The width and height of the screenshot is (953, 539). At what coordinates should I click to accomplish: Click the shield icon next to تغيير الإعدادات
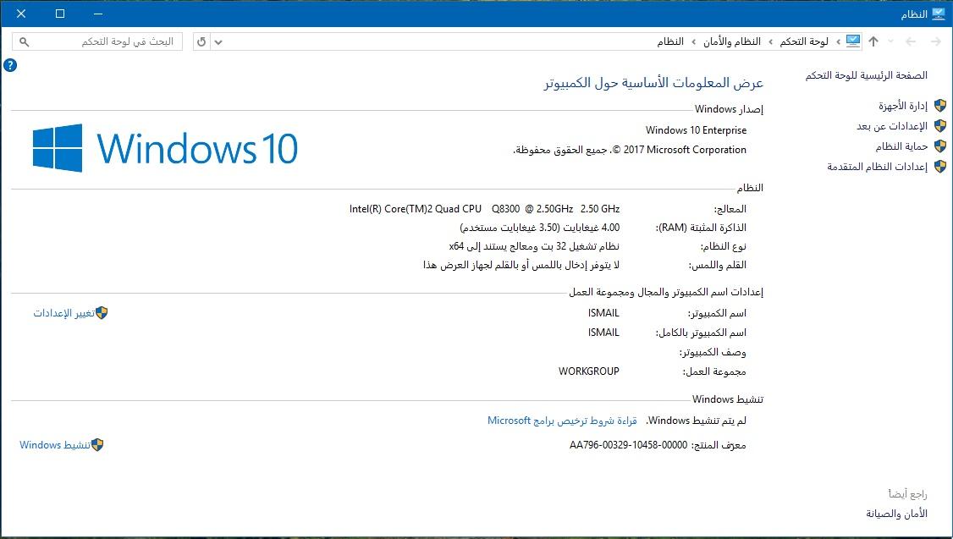(102, 313)
